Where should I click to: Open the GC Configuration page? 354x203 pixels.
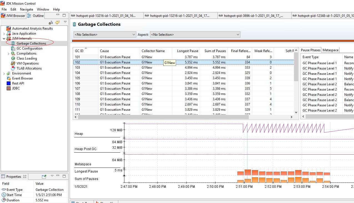pos(29,48)
